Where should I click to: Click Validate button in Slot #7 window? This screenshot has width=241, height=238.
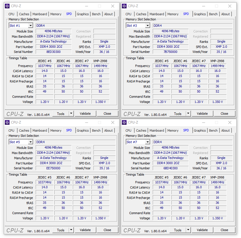tap(202, 230)
